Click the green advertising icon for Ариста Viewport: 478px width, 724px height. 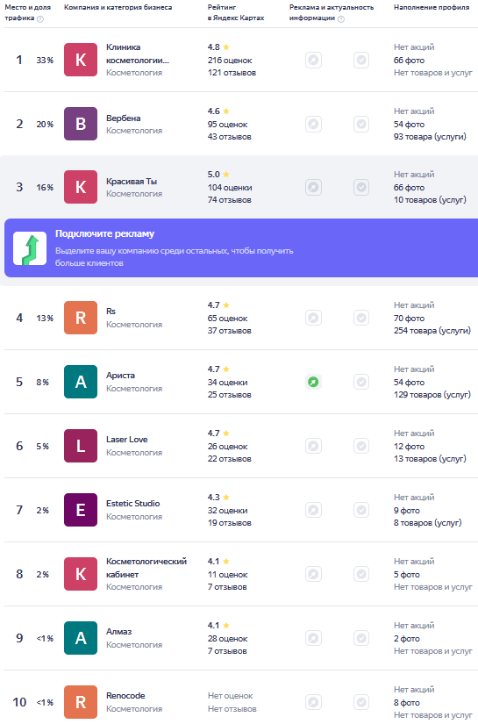tap(313, 382)
